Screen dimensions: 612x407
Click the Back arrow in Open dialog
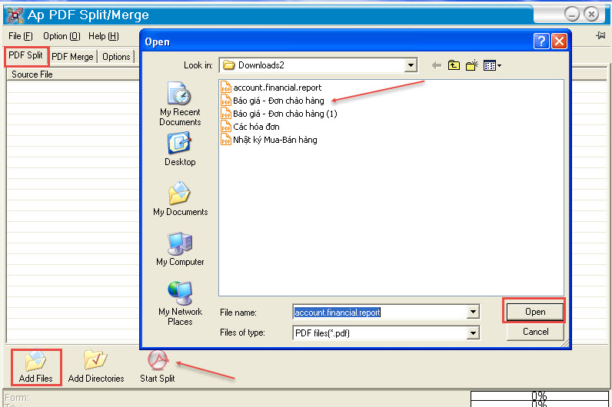pos(437,65)
